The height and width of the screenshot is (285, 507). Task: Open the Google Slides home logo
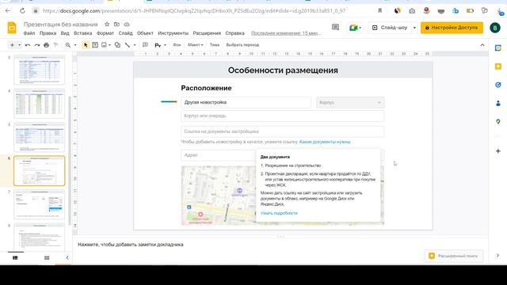pos(12,28)
